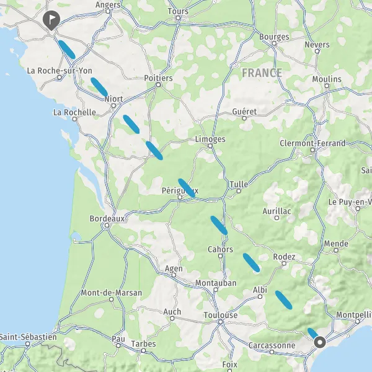Click the route end circle marker
372x372 pixels.
click(320, 342)
